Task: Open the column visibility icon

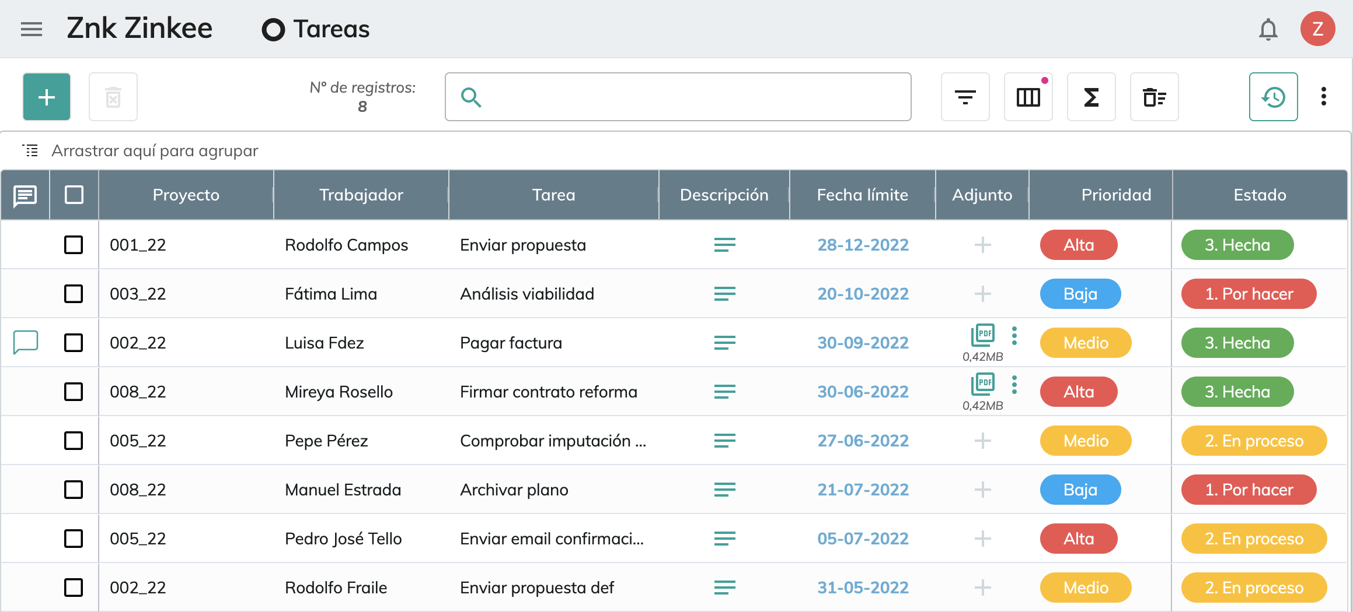Action: [1028, 97]
